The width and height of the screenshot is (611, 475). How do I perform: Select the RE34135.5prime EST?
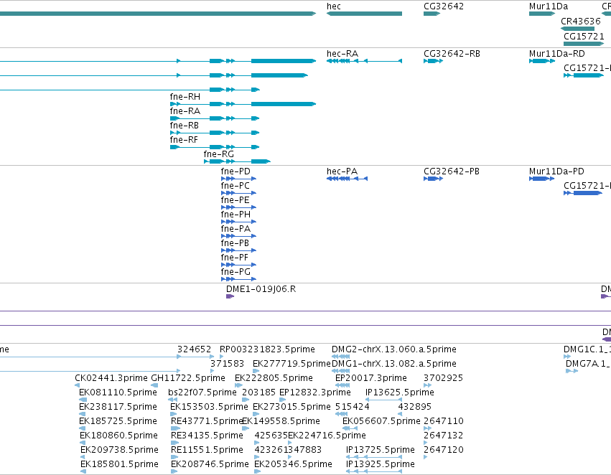coord(174,443)
